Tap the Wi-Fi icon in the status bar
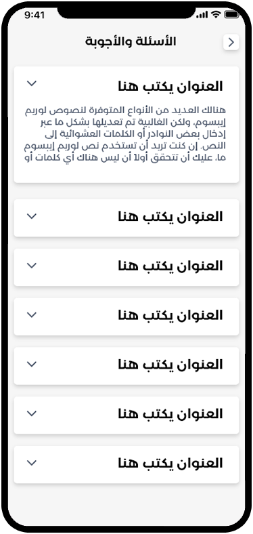This screenshot has height=534, width=253. pyautogui.click(x=216, y=14)
